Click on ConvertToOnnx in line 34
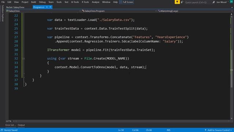 [x=93, y=67]
